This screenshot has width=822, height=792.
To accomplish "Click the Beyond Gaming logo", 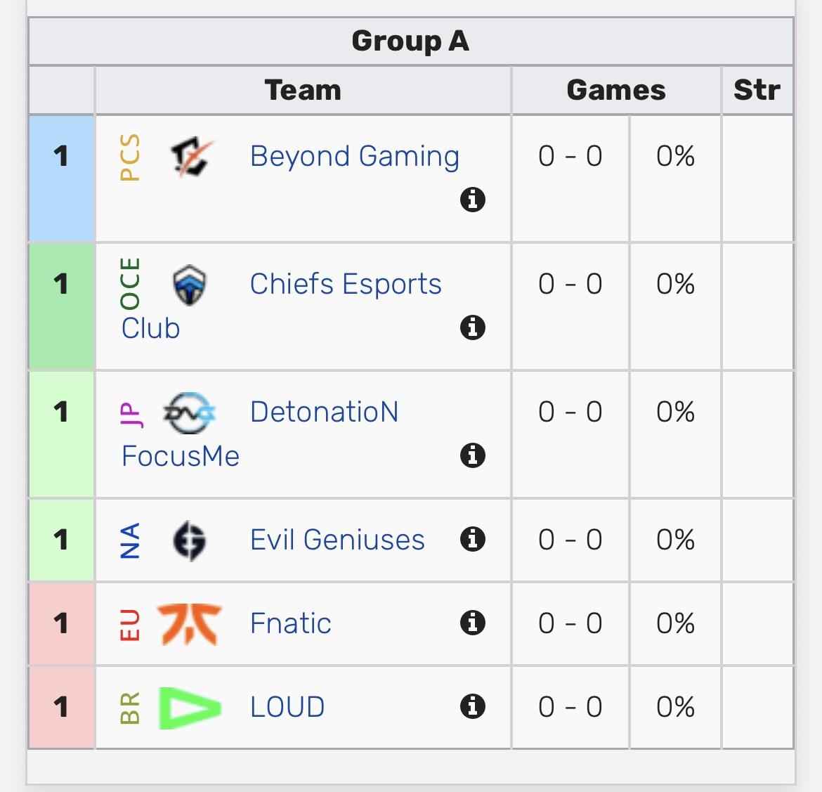I will (x=192, y=157).
